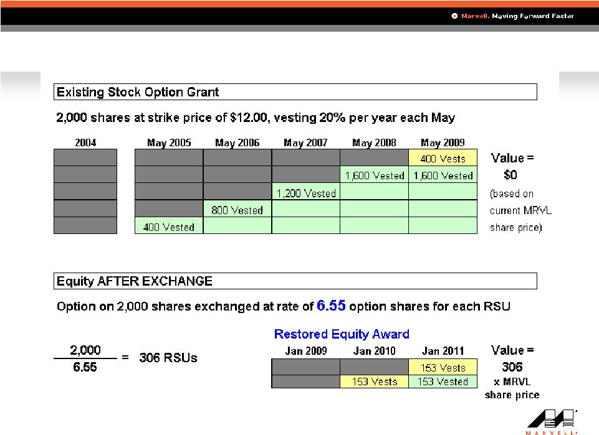Select the "1,600 Vested" cell under May 2009
Image resolution: width=599 pixels, height=435 pixels.
click(x=443, y=175)
